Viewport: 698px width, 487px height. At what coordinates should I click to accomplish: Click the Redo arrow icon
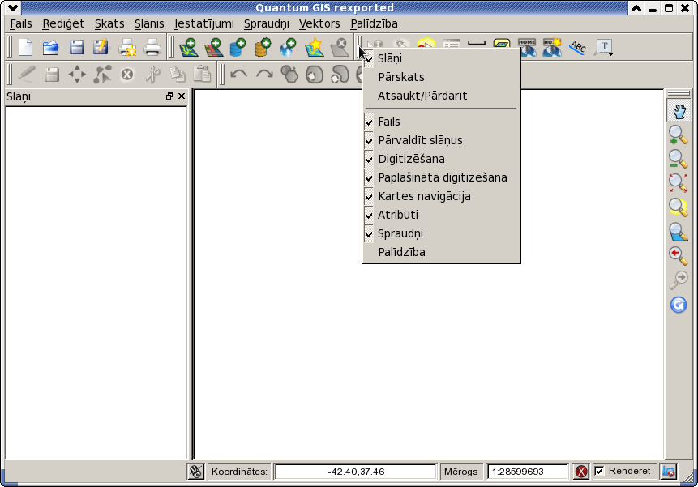coord(264,75)
